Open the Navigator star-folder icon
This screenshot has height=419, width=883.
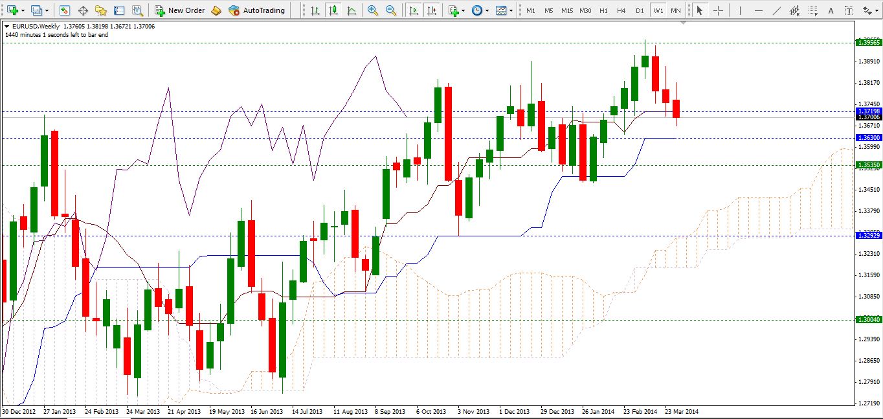101,10
